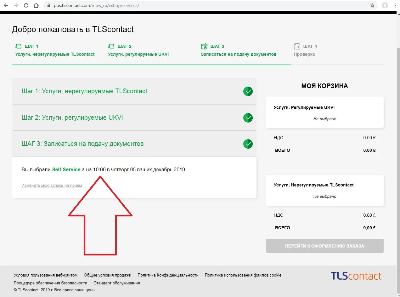
Task: Click the МОЯ КОРЗИНА heading
Action: click(324, 86)
